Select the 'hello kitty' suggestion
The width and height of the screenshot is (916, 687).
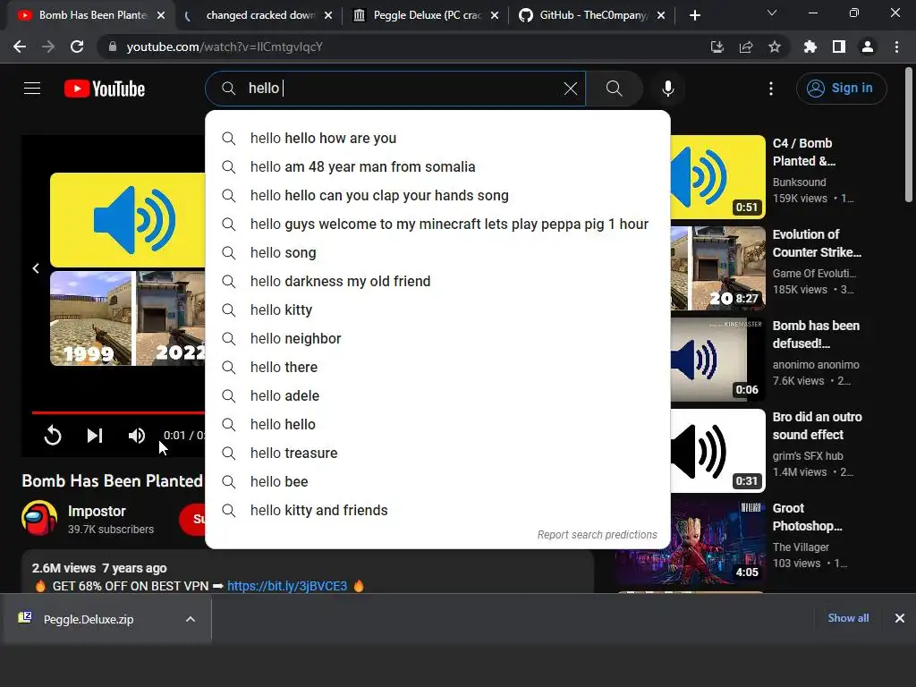(437, 310)
